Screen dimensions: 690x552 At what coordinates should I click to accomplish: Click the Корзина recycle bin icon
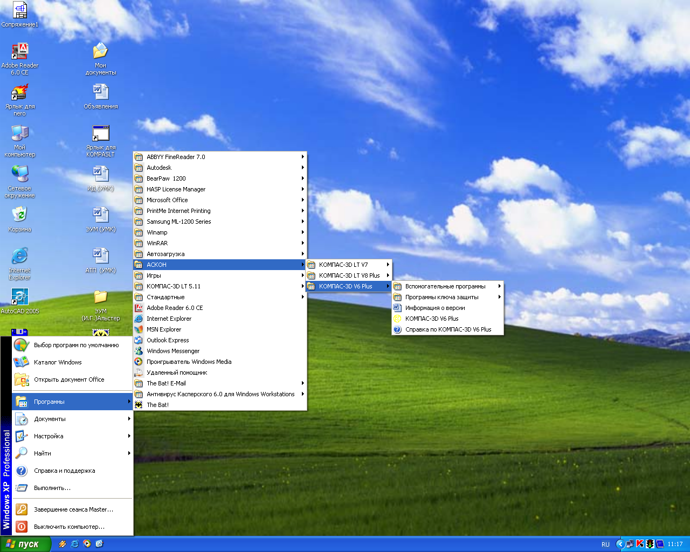(x=20, y=219)
